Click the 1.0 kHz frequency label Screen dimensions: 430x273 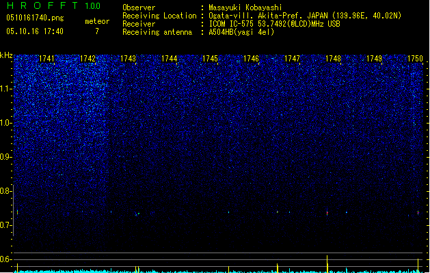tap(5, 123)
